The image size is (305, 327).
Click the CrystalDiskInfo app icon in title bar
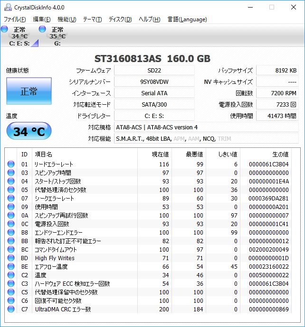(x=8, y=7)
